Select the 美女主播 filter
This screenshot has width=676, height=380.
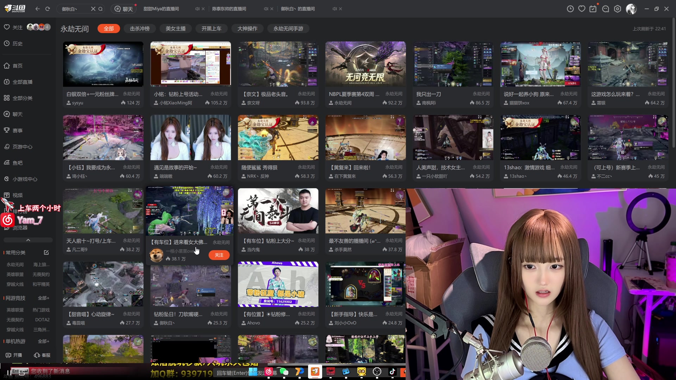coord(176,28)
